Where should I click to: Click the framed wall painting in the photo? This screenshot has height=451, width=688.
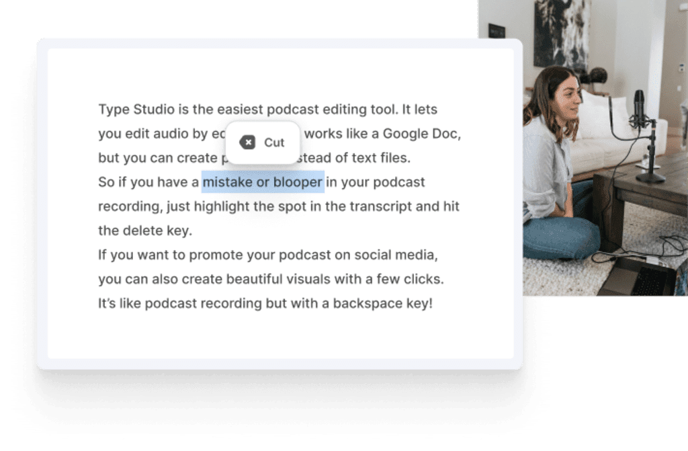pos(561,30)
